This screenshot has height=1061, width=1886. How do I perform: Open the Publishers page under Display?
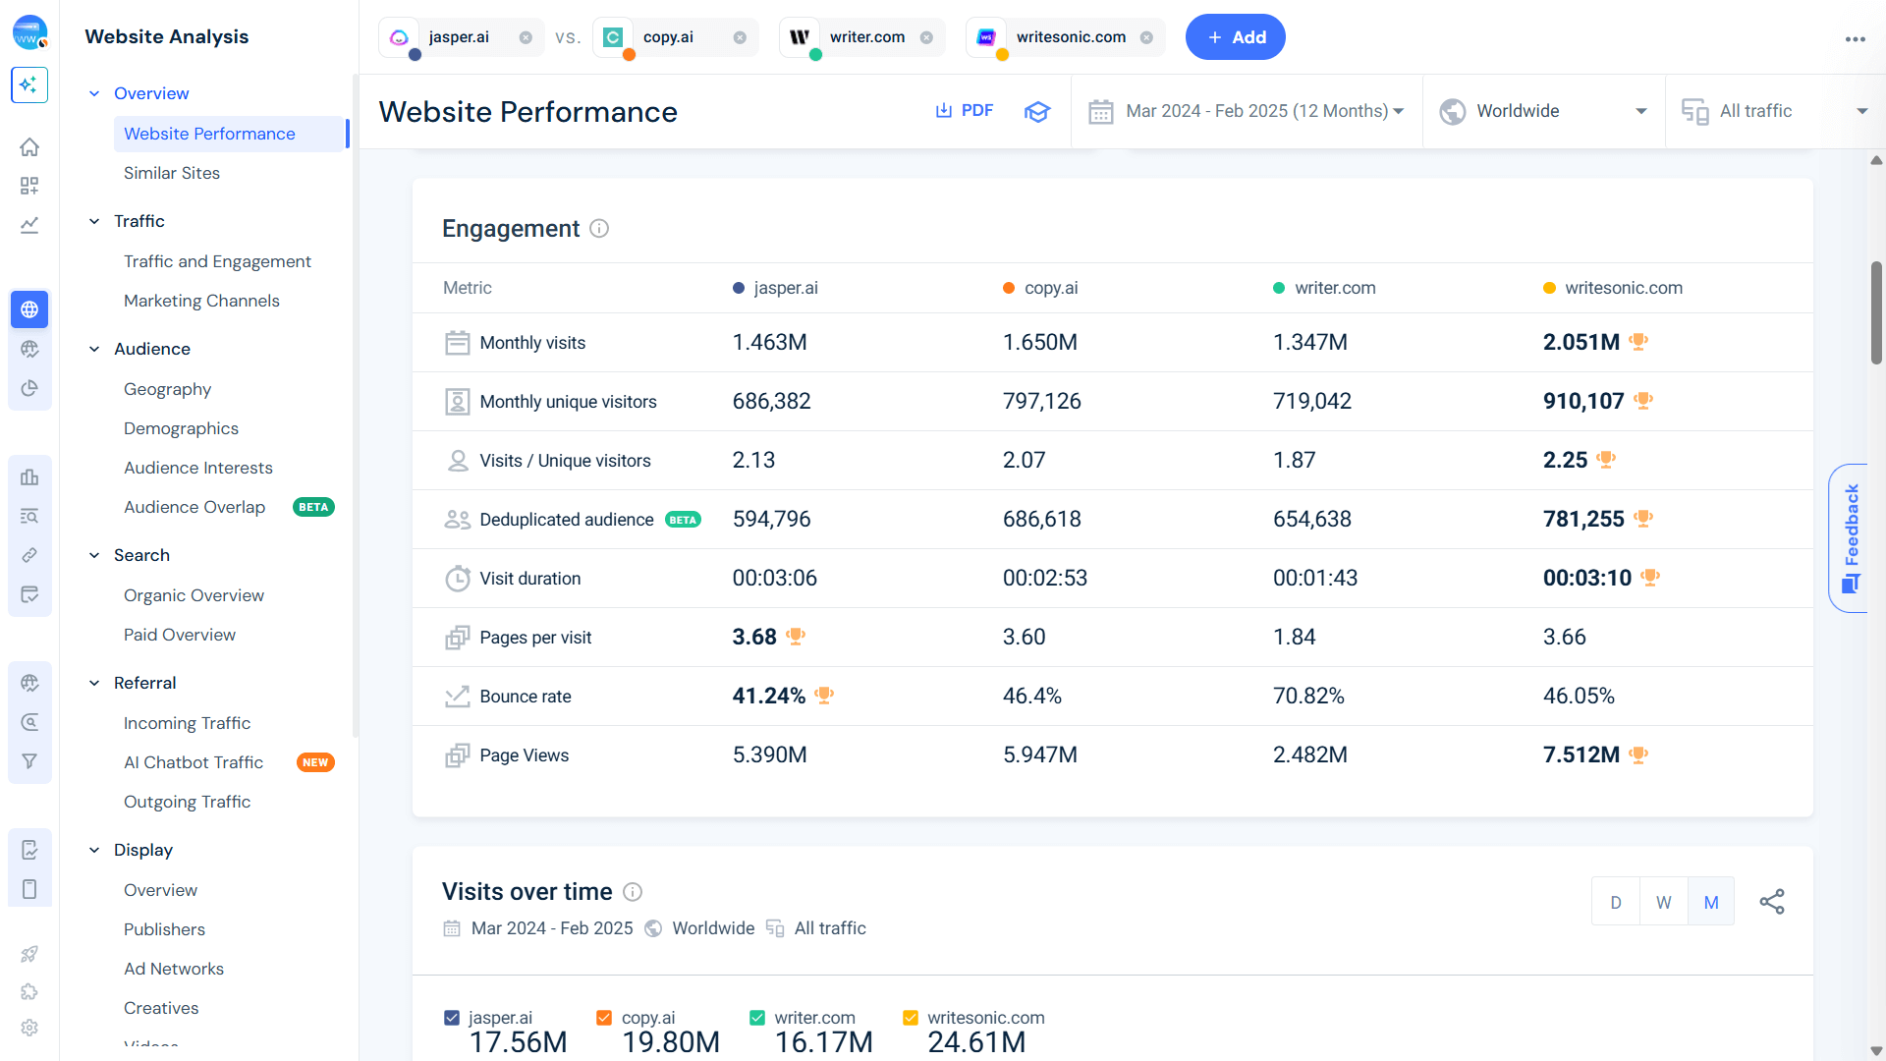pos(164,928)
